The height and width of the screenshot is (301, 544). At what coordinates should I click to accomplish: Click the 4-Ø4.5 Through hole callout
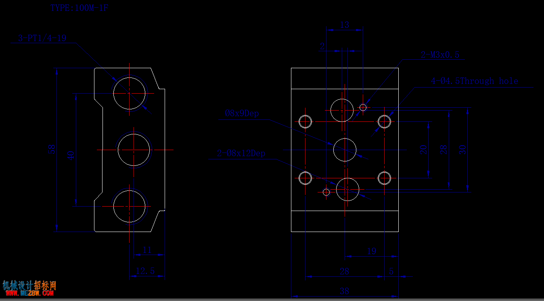point(475,81)
